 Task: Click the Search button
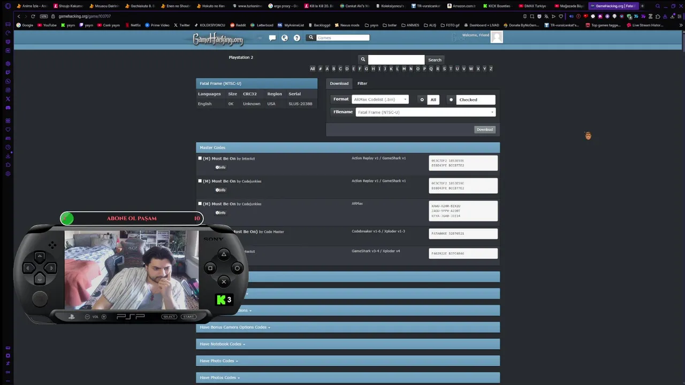435,60
